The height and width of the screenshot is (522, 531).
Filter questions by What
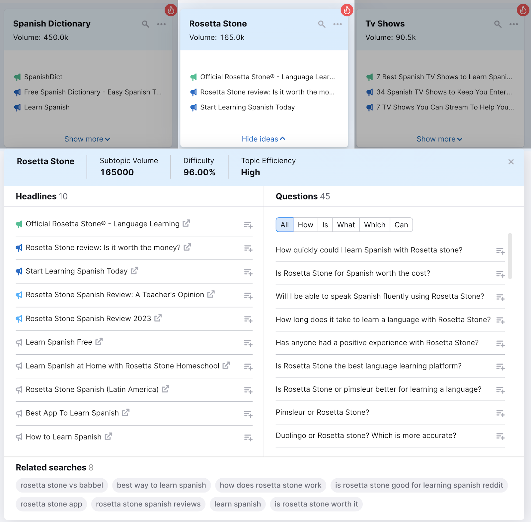point(346,225)
